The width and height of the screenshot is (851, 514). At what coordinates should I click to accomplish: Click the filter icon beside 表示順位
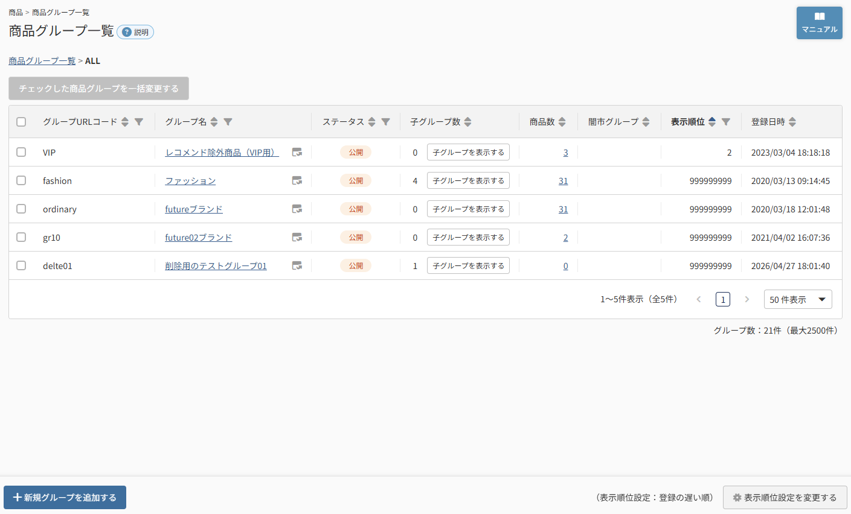(x=726, y=122)
